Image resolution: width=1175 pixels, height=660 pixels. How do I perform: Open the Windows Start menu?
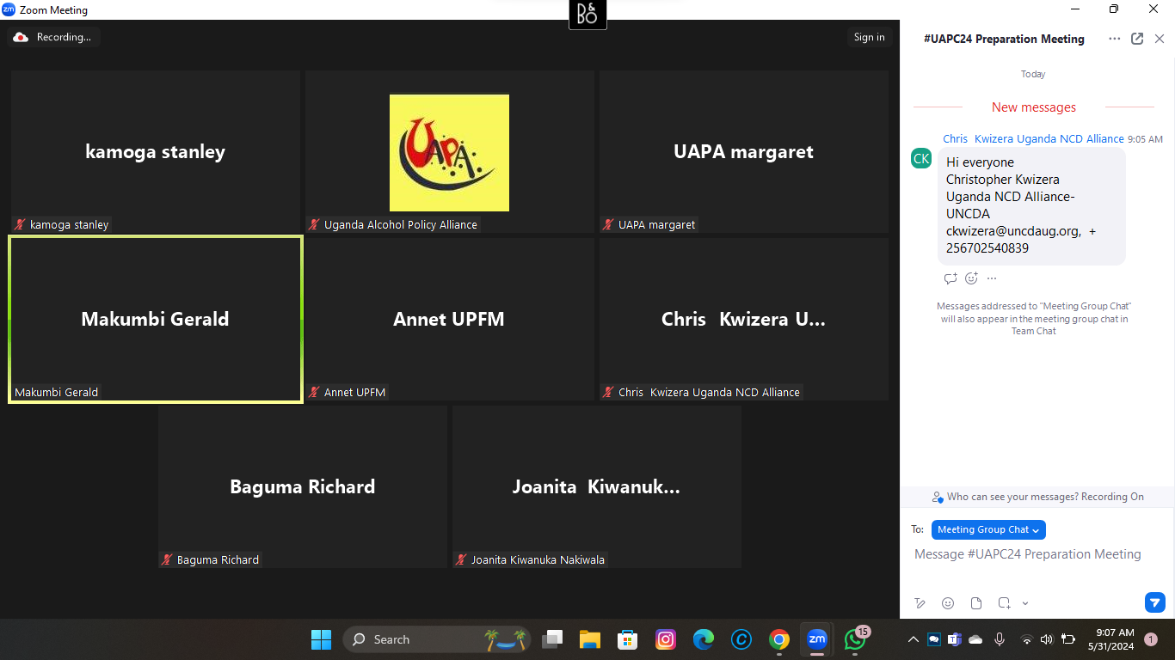pyautogui.click(x=321, y=639)
